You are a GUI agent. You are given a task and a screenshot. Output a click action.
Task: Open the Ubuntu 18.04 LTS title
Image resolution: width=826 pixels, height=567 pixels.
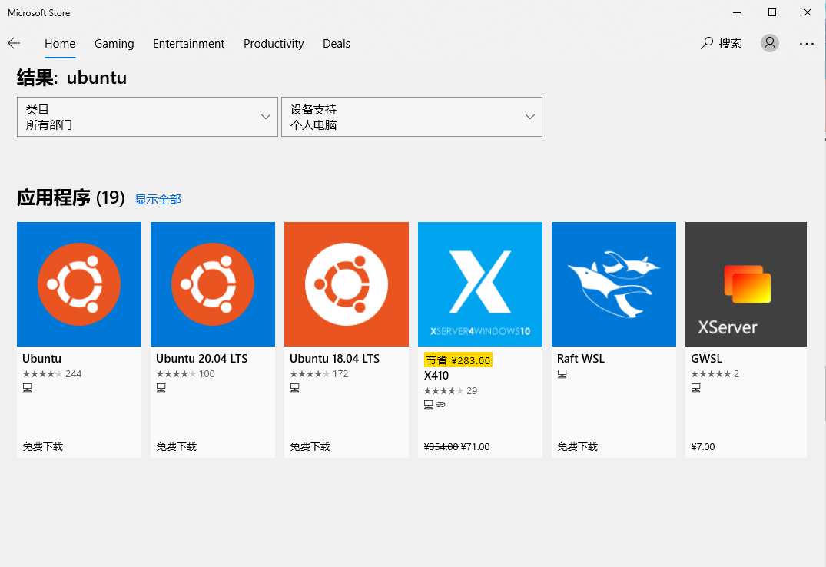pyautogui.click(x=334, y=359)
